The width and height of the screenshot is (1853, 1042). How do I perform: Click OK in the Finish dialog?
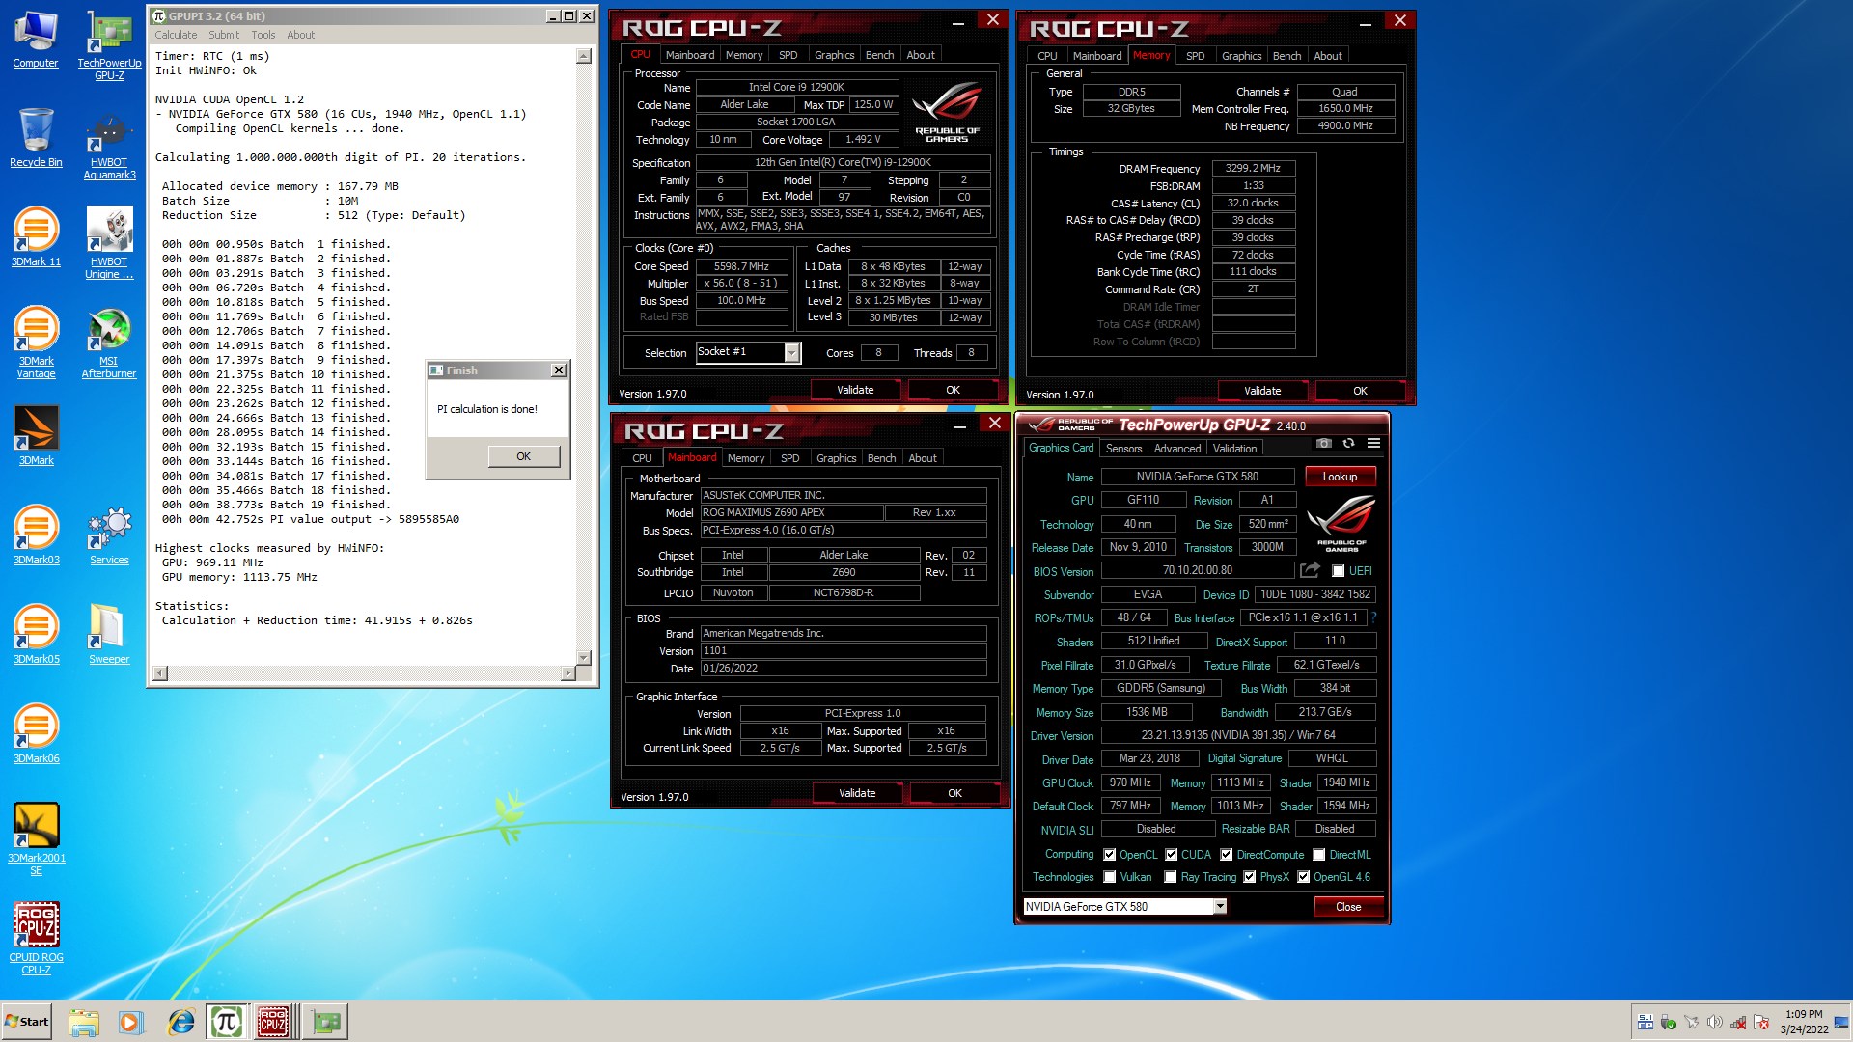click(523, 456)
